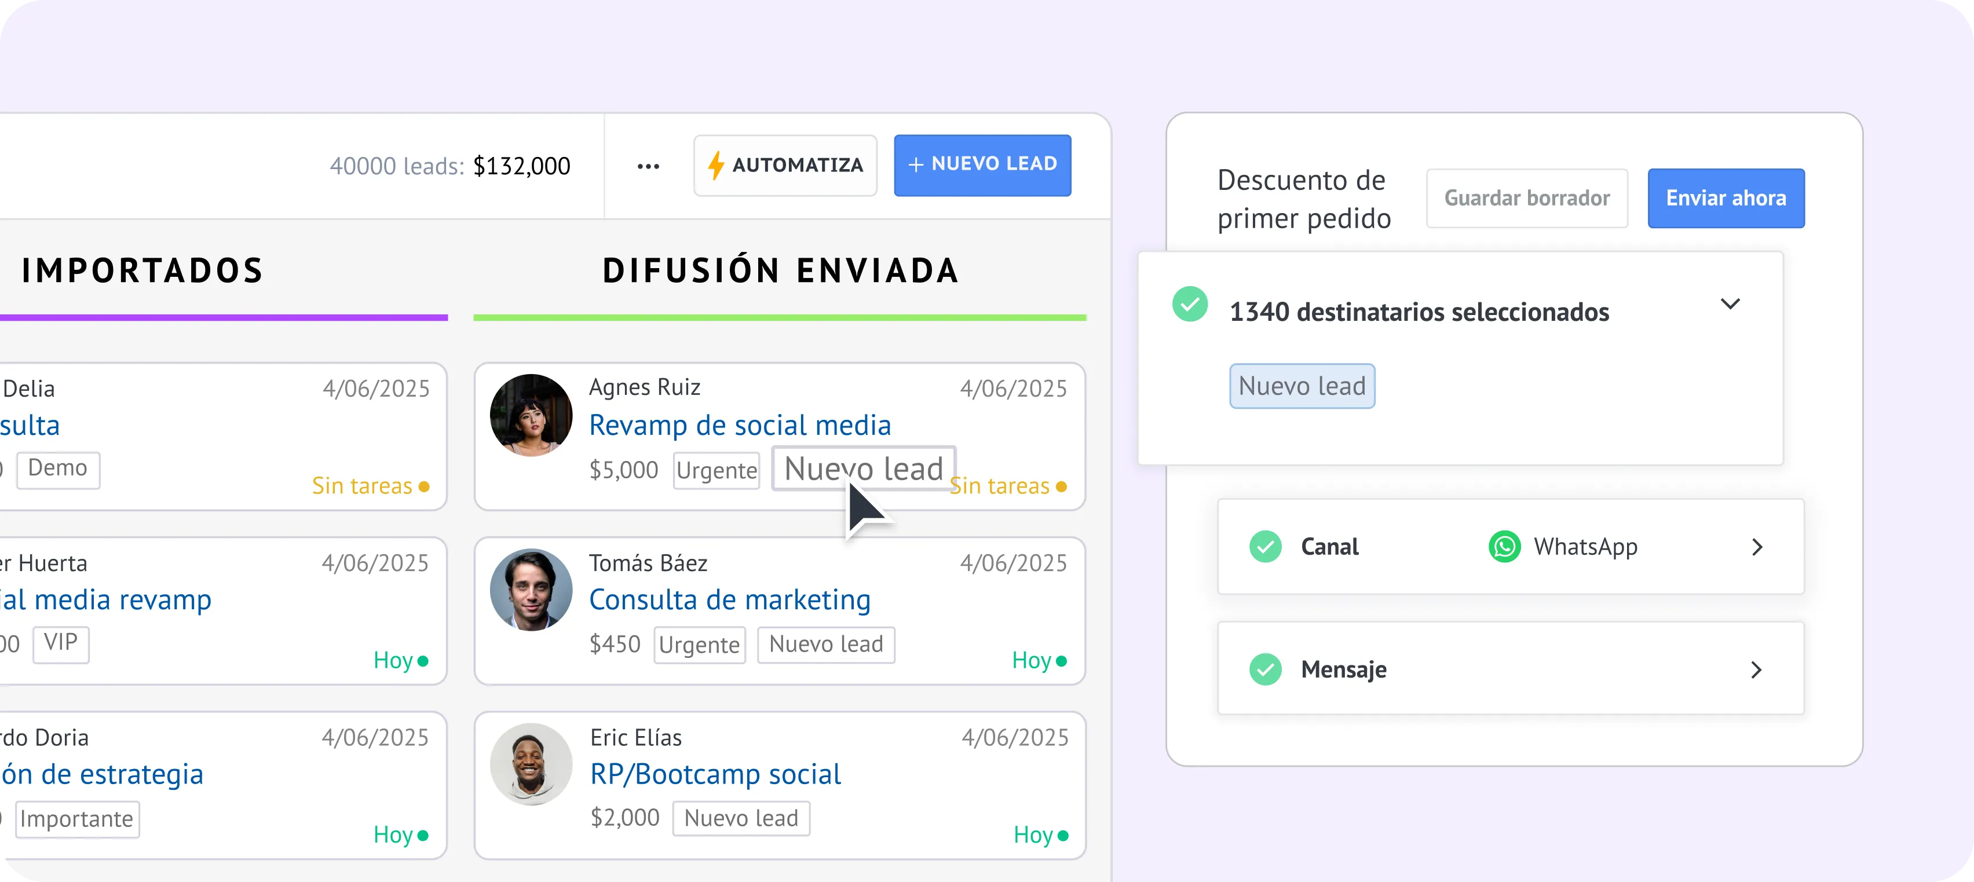Screen dimensions: 1974x882
Task: Click the green check next to Mensaje
Action: (x=1265, y=669)
